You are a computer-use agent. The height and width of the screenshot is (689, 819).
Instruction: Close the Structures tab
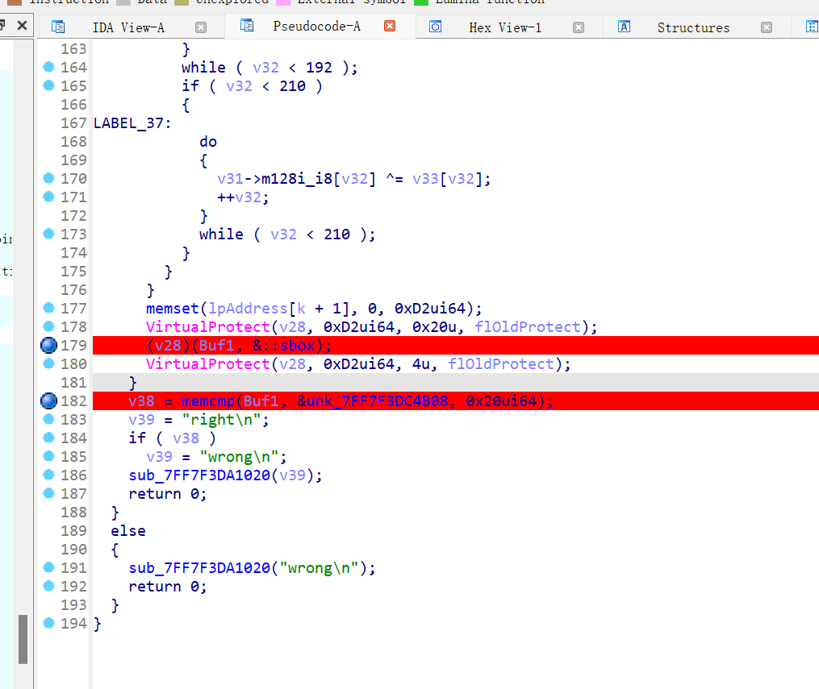click(x=766, y=27)
